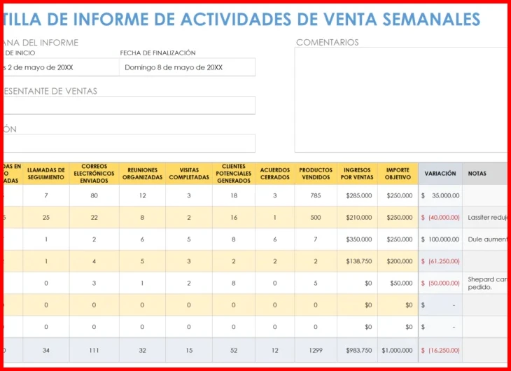The image size is (511, 371).
Task: Select the 'NOTAS' column header
Action: pos(485,174)
